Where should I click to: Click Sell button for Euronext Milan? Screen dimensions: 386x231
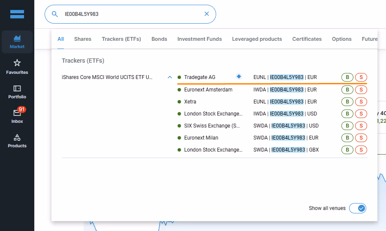click(x=361, y=137)
